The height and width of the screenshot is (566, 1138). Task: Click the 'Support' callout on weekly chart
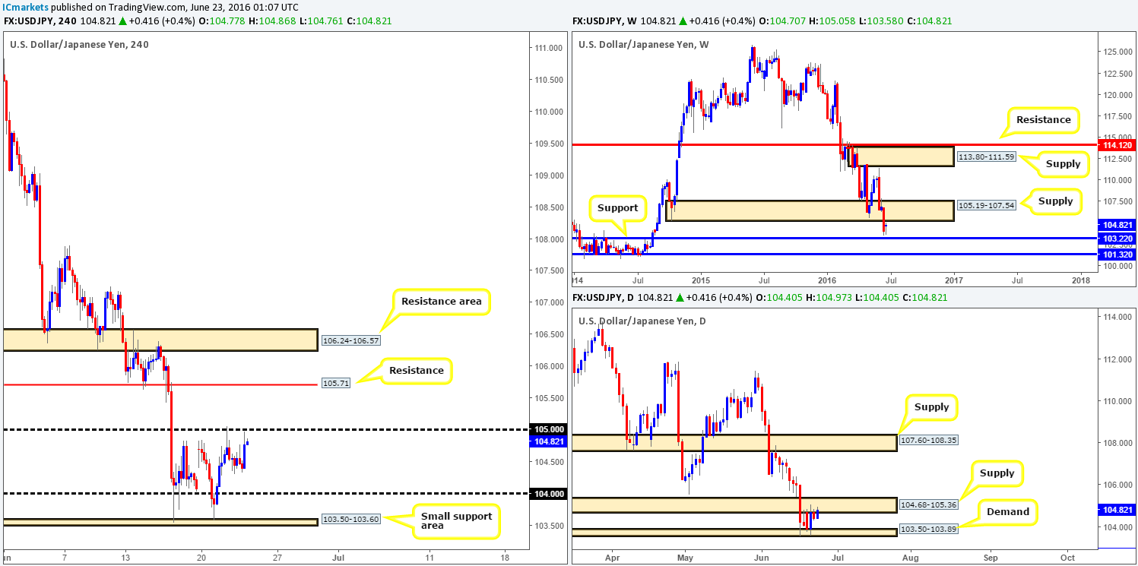[617, 207]
